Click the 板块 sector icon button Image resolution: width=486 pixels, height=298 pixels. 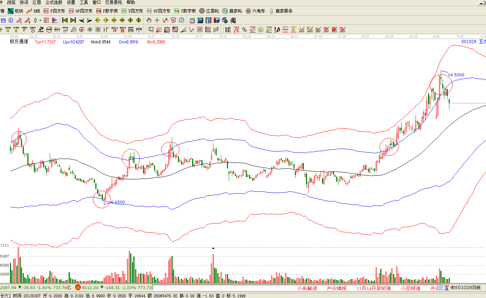pos(16,11)
